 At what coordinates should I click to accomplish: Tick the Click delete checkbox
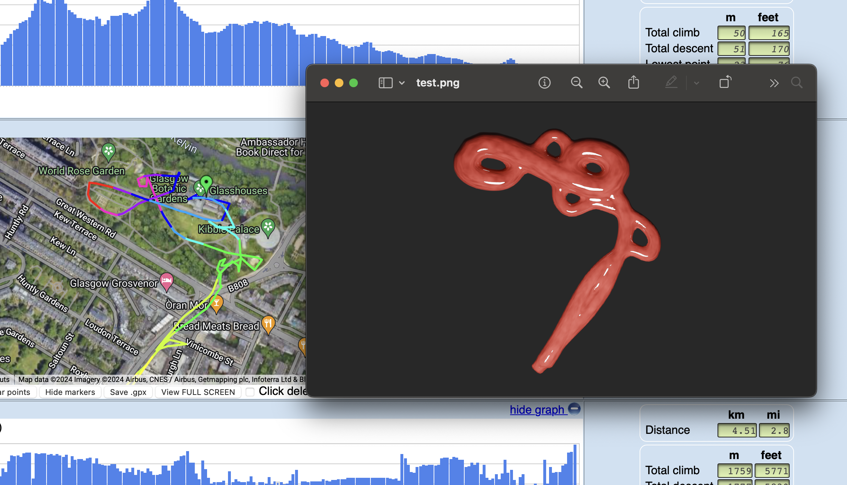[x=250, y=392]
